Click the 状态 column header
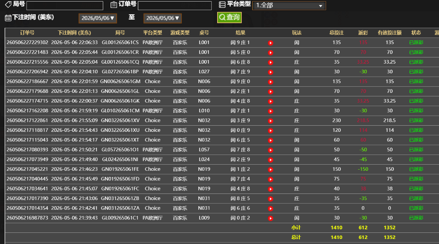This screenshot has width=439, height=244. tap(416, 33)
